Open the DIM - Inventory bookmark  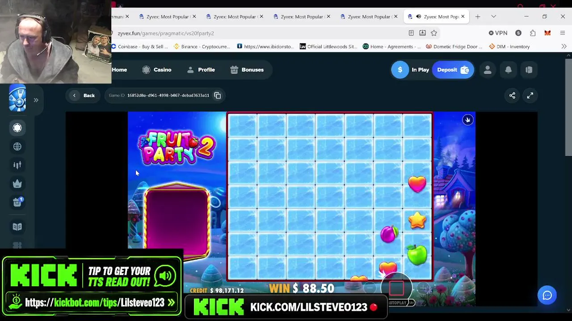[509, 46]
